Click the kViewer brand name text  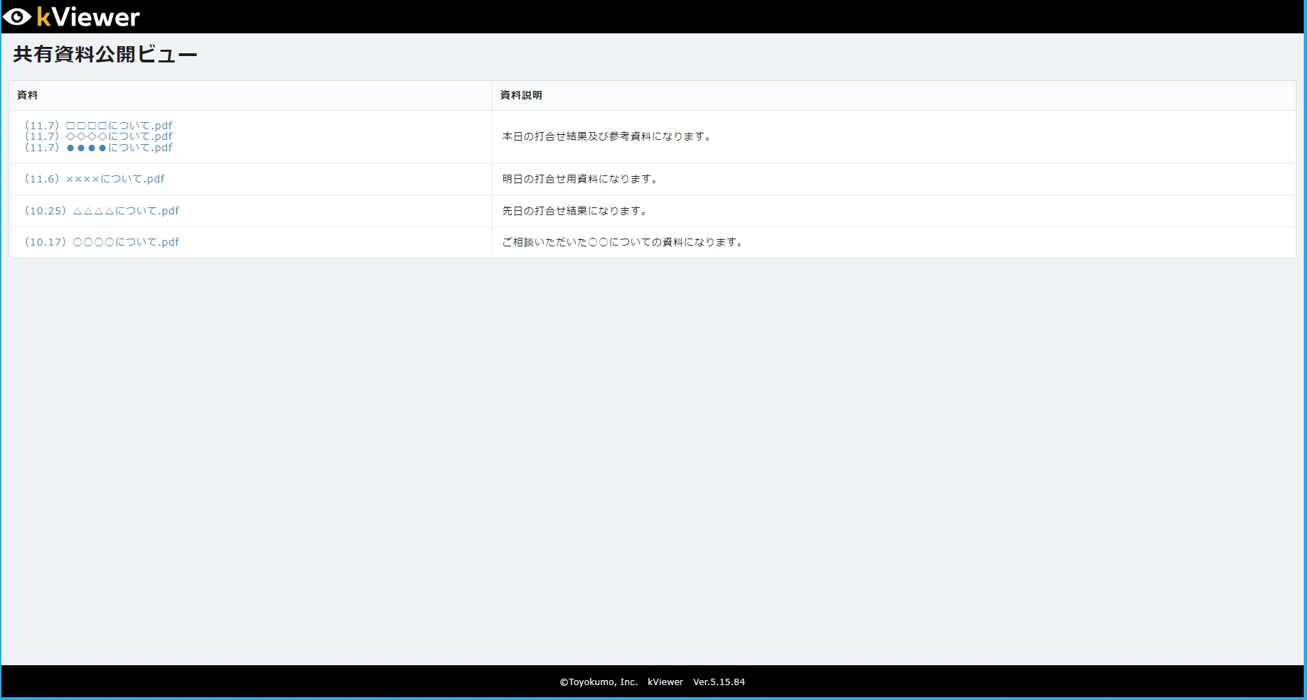coord(88,17)
